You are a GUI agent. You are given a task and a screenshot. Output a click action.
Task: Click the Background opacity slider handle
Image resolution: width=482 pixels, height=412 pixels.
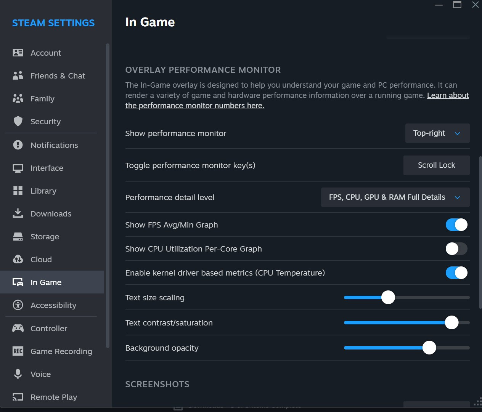429,348
